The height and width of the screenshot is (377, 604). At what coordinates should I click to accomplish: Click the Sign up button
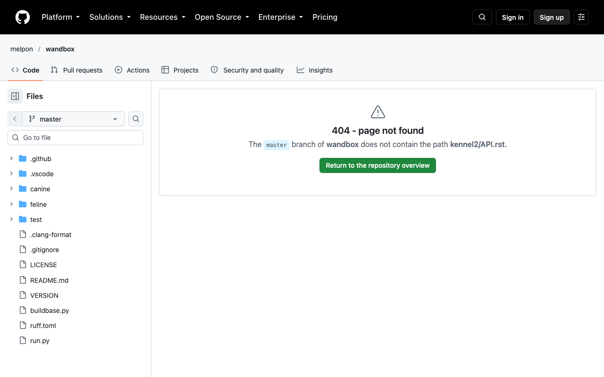(x=552, y=17)
